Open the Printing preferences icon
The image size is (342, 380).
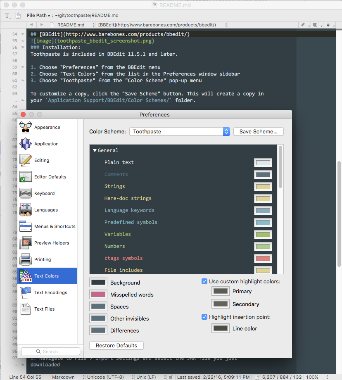pos(26,259)
